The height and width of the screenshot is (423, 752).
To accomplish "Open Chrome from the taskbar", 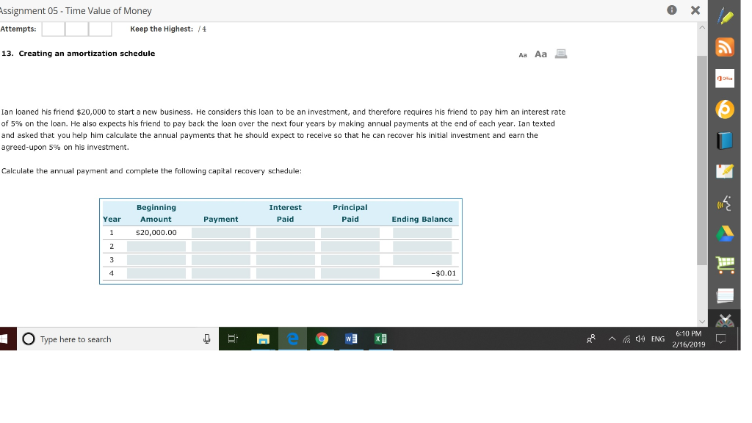I will click(322, 339).
